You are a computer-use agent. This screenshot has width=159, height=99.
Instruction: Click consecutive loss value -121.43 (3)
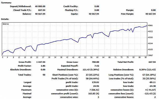[150, 94]
